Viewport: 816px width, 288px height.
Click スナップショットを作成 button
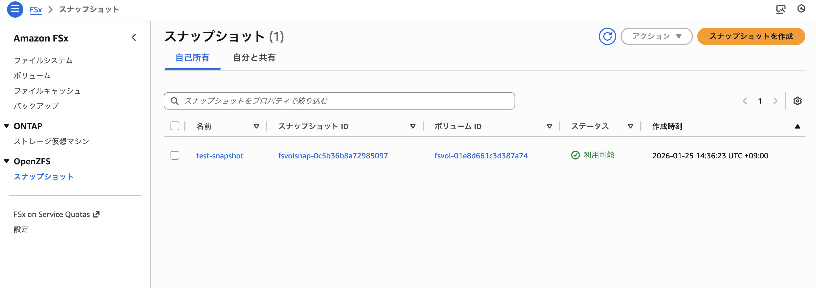[x=751, y=36]
